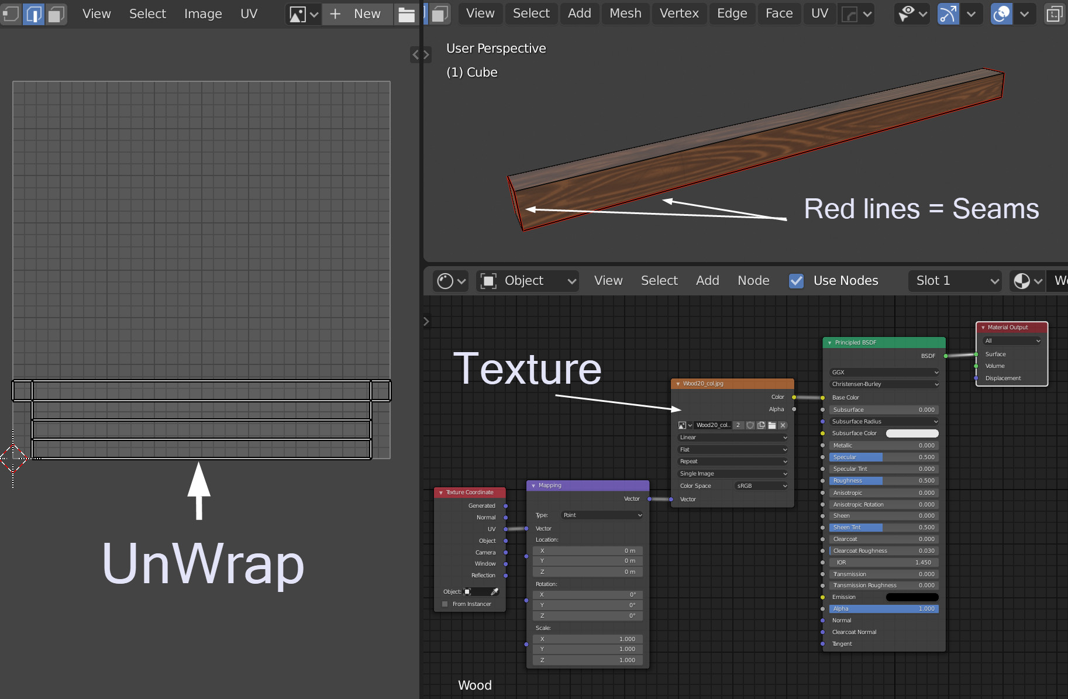Select face mode in UV editor header
This screenshot has height=699, width=1068.
click(56, 14)
